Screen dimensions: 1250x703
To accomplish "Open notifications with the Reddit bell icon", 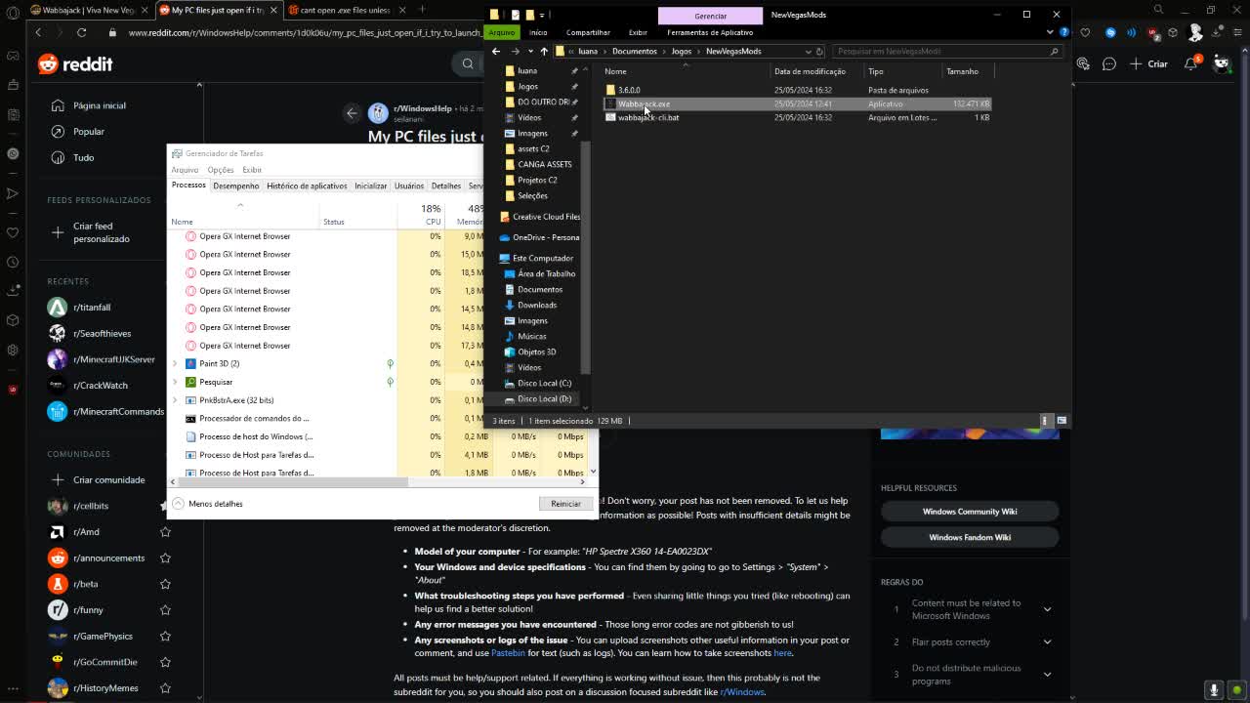I will 1193,63.
